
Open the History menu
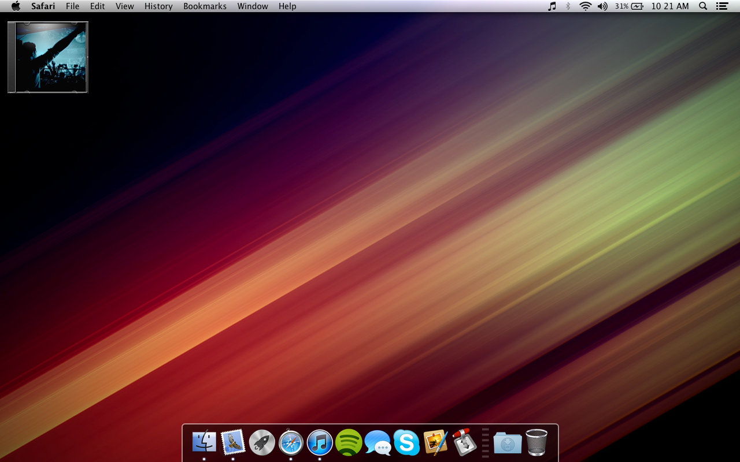pyautogui.click(x=158, y=6)
